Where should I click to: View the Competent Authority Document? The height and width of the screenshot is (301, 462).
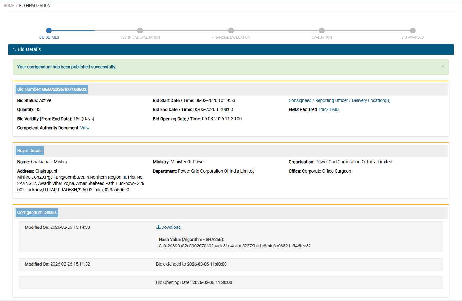click(85, 128)
